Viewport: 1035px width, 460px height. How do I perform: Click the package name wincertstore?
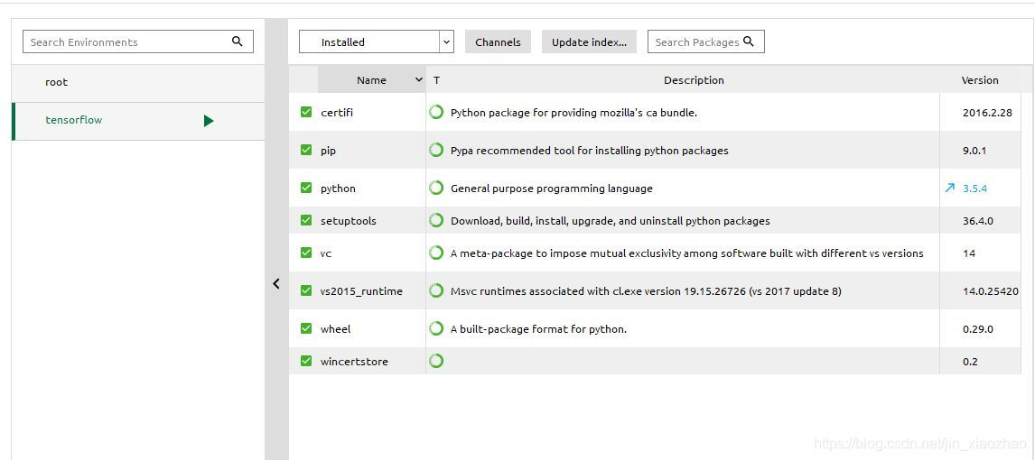(354, 361)
